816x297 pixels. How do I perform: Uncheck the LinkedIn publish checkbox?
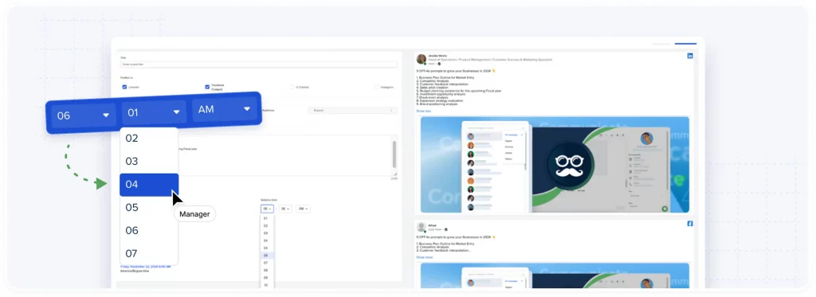pos(124,87)
